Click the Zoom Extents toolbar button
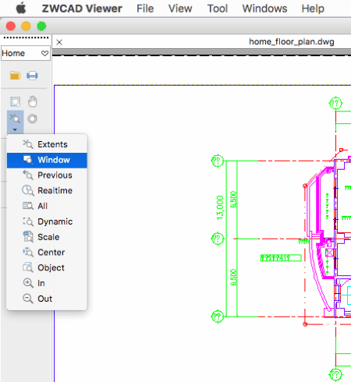351x382 pixels. click(15, 118)
